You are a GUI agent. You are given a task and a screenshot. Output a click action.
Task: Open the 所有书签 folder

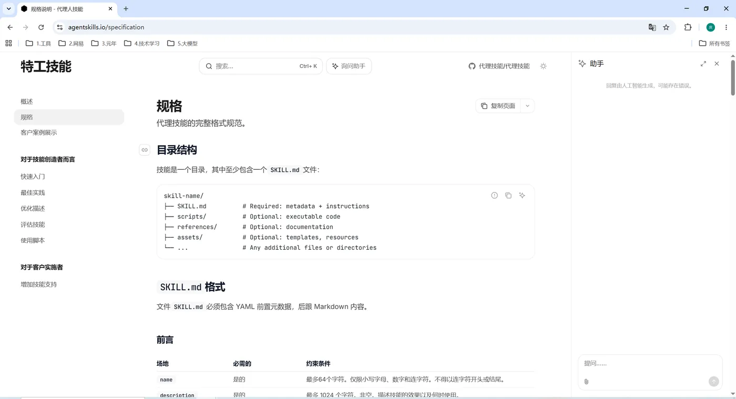[715, 44]
